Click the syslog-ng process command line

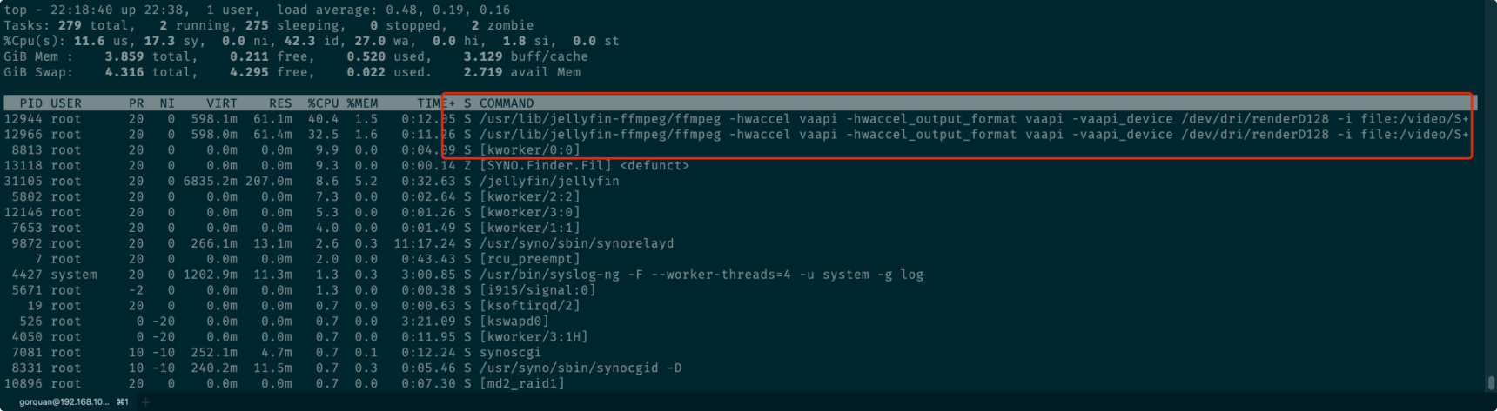702,275
